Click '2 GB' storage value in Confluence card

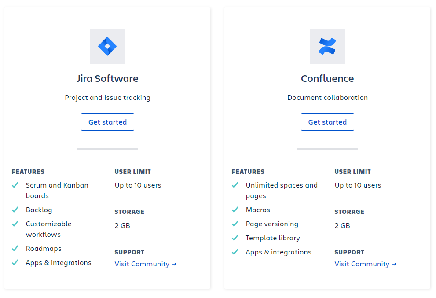pyautogui.click(x=342, y=226)
